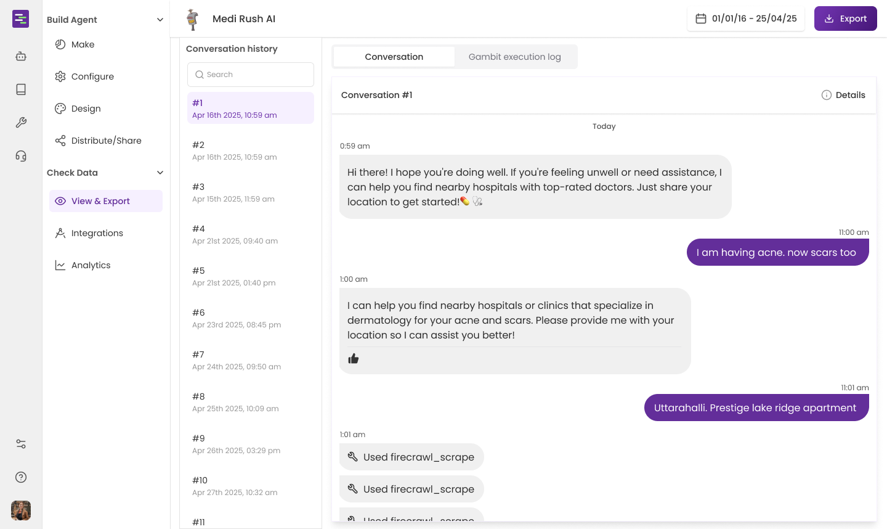Screen dimensions: 887x529
Task: Click the wrench tools icon in left rail
Action: [21, 123]
